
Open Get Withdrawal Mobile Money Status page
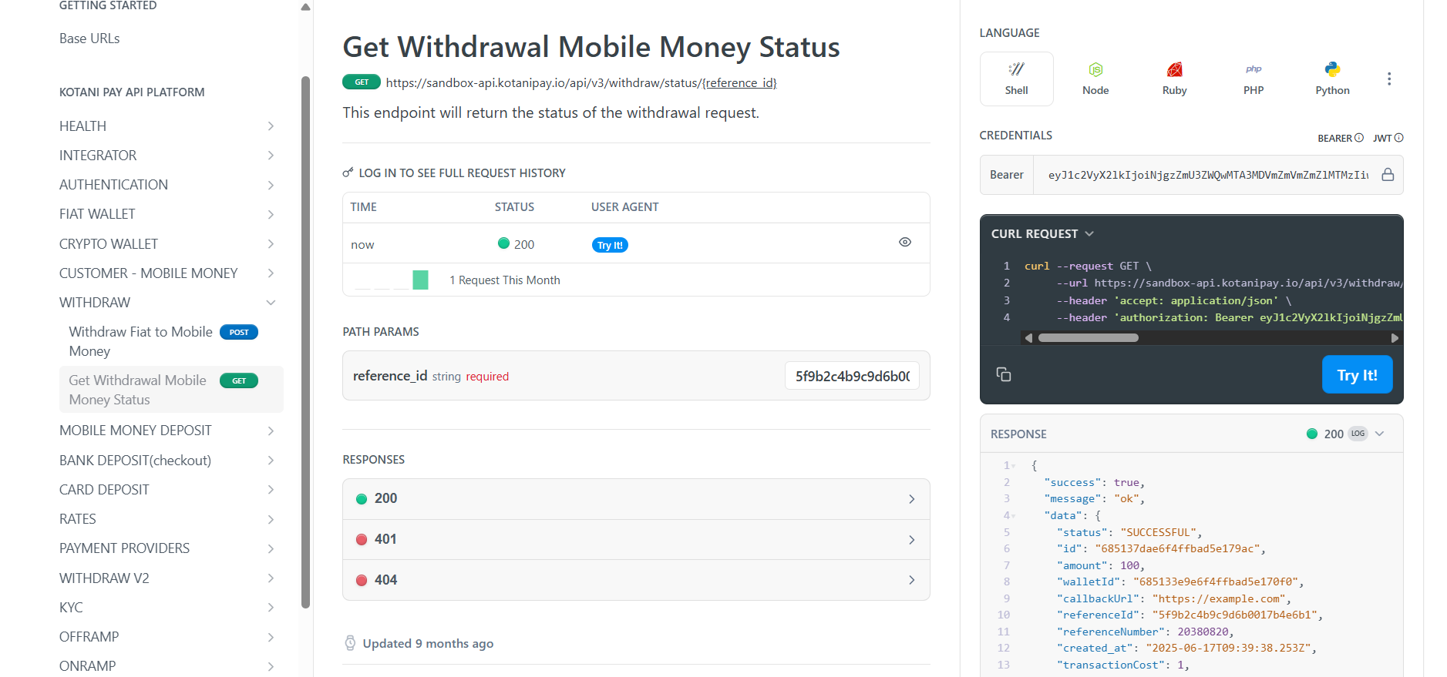click(171, 390)
